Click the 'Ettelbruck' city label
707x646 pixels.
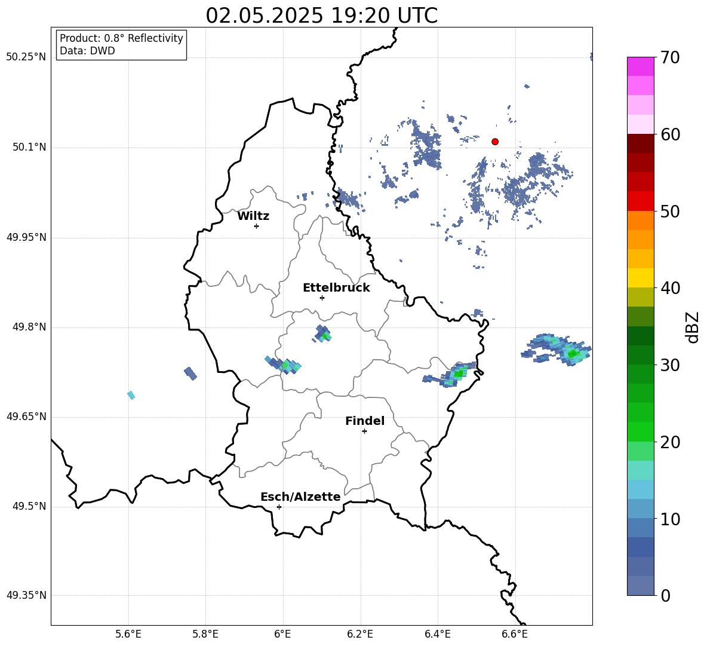[336, 288]
